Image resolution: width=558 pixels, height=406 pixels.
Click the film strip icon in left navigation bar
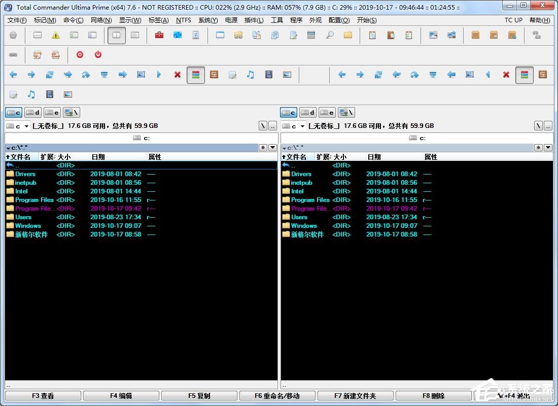point(269,75)
